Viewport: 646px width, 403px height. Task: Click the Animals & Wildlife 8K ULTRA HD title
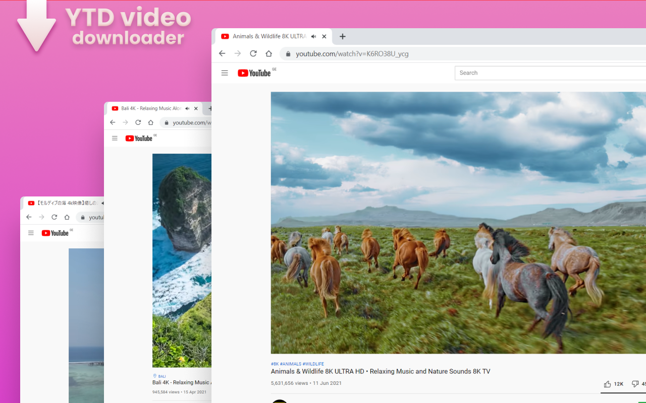pos(381,371)
